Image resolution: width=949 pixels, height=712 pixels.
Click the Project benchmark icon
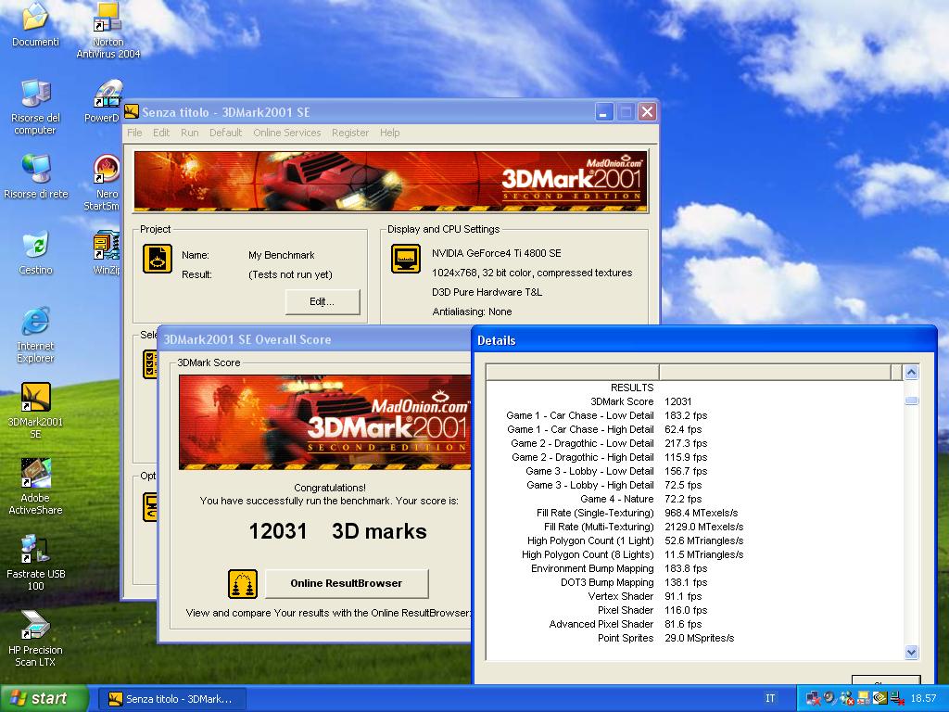(x=158, y=259)
